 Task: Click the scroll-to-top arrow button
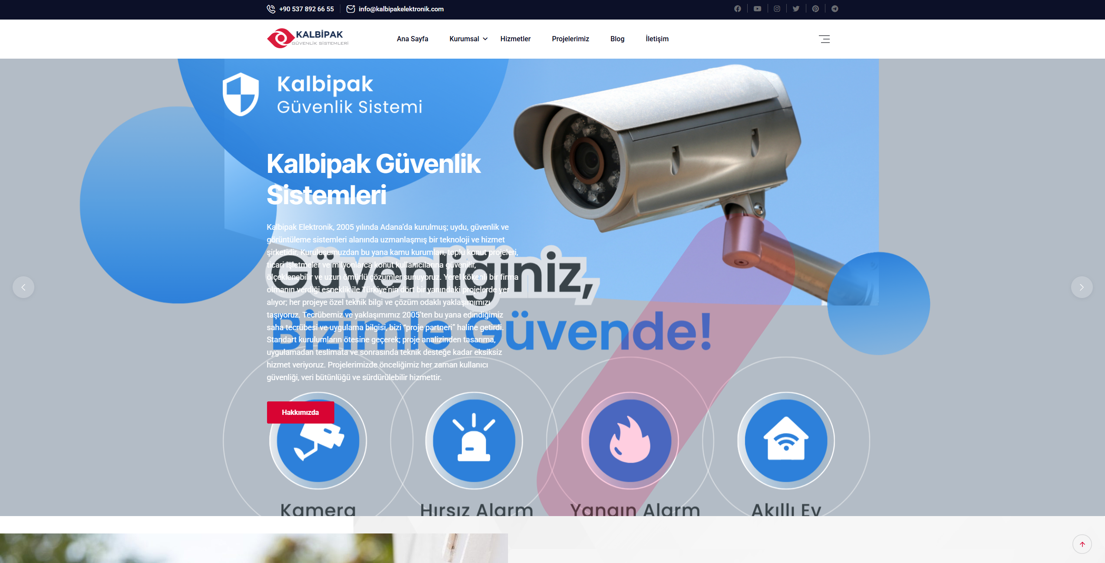[x=1082, y=544]
